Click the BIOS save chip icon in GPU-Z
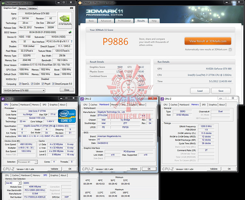The width and height of the screenshot is (245, 200). point(70,32)
